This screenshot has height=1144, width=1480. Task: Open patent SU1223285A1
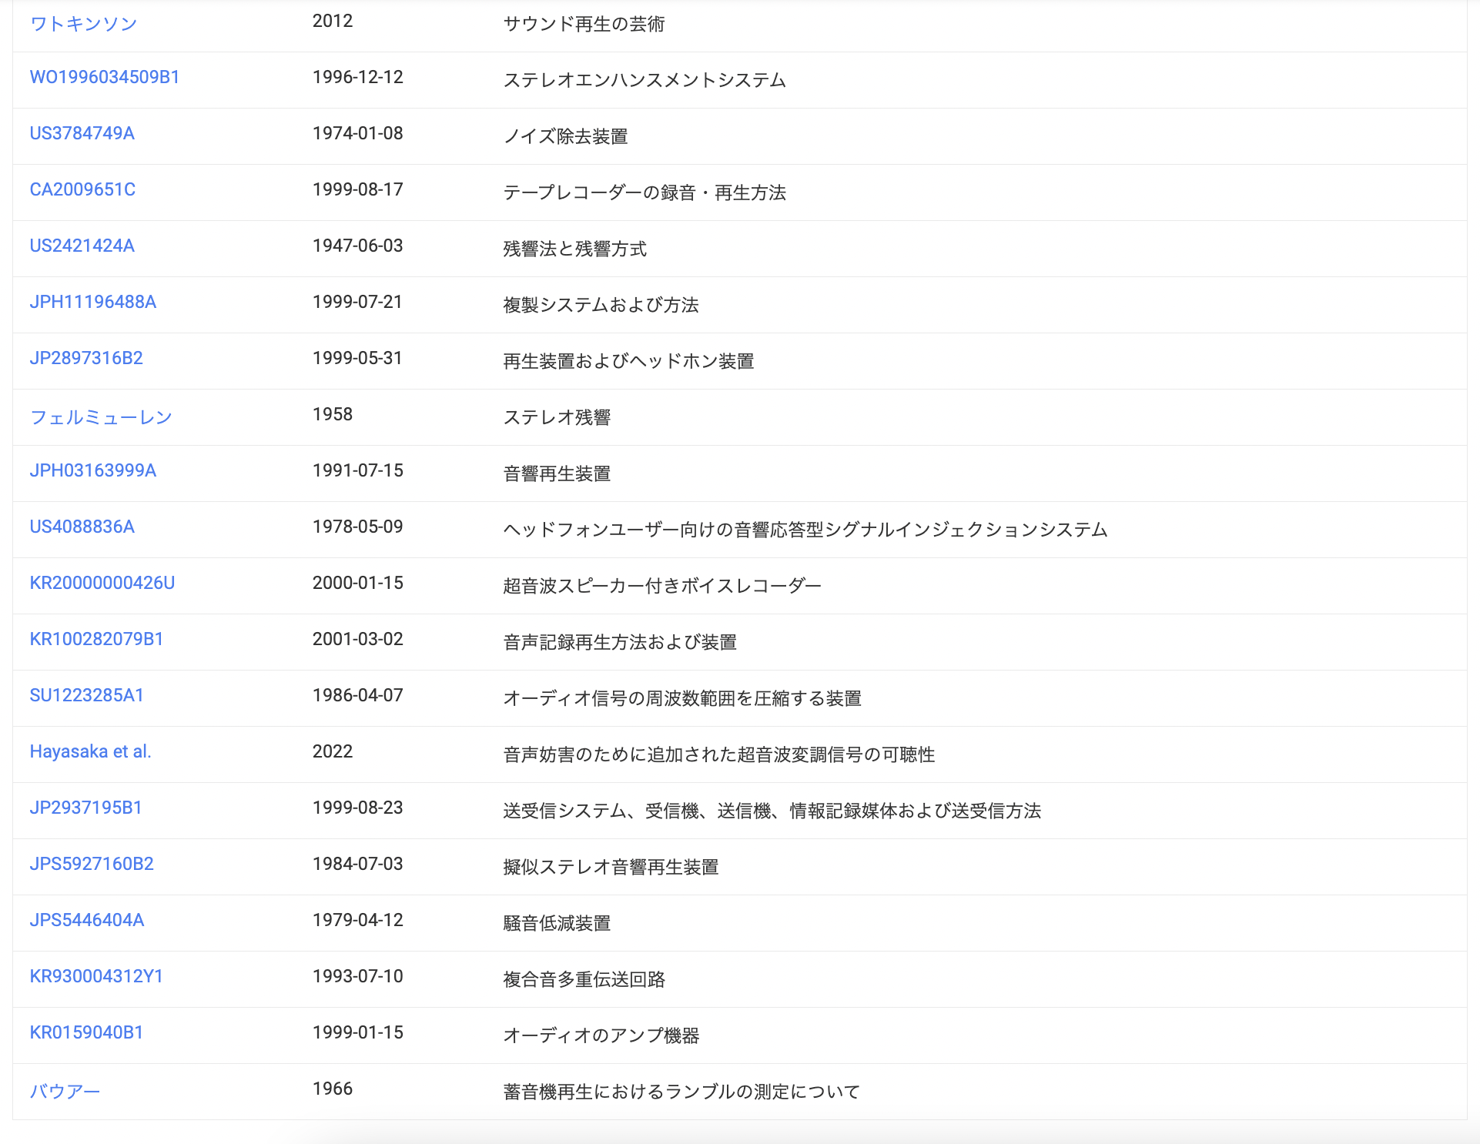point(87,695)
